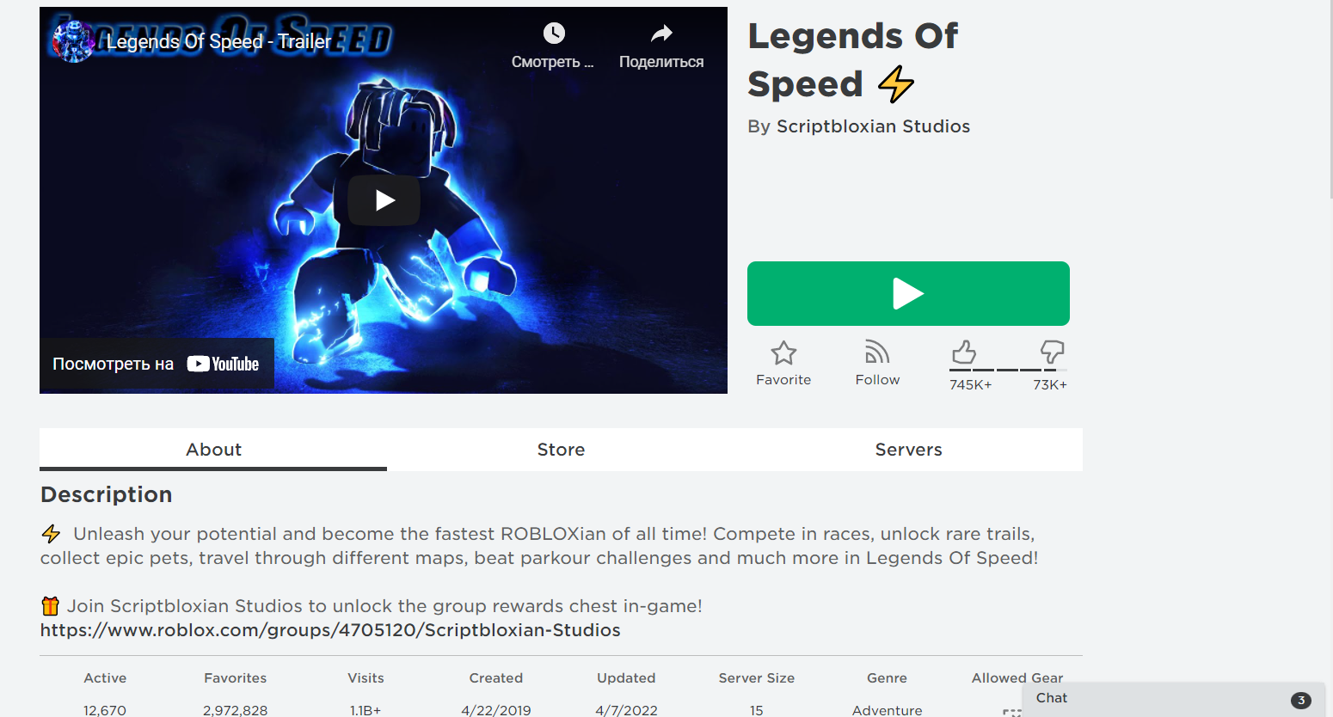Image resolution: width=1333 pixels, height=717 pixels.
Task: Open the Store tab
Action: point(561,450)
